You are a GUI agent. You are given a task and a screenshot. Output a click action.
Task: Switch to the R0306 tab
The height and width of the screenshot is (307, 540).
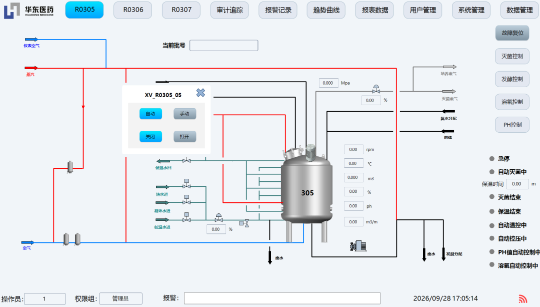(x=133, y=10)
